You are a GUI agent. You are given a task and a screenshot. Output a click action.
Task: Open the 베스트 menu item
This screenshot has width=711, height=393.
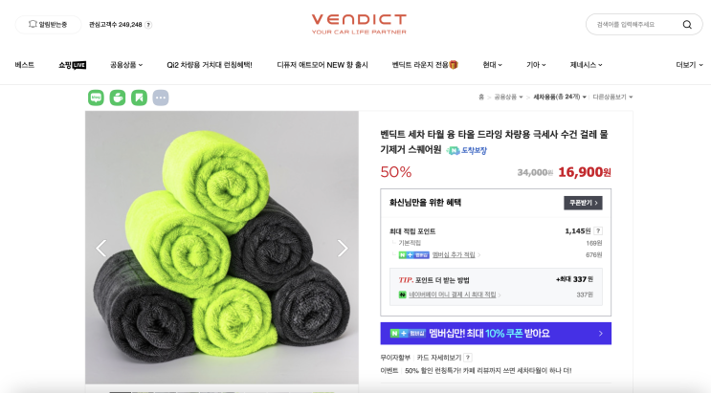pos(25,65)
